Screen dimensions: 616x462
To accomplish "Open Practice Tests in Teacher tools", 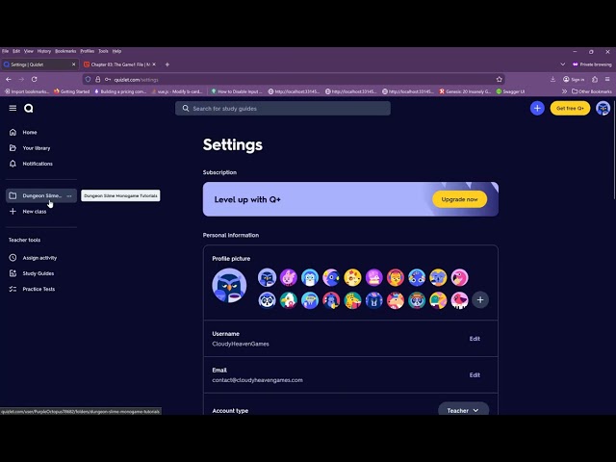I will (38, 289).
